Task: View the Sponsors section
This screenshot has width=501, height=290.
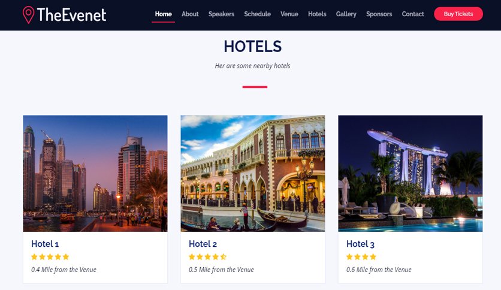Action: [x=379, y=14]
